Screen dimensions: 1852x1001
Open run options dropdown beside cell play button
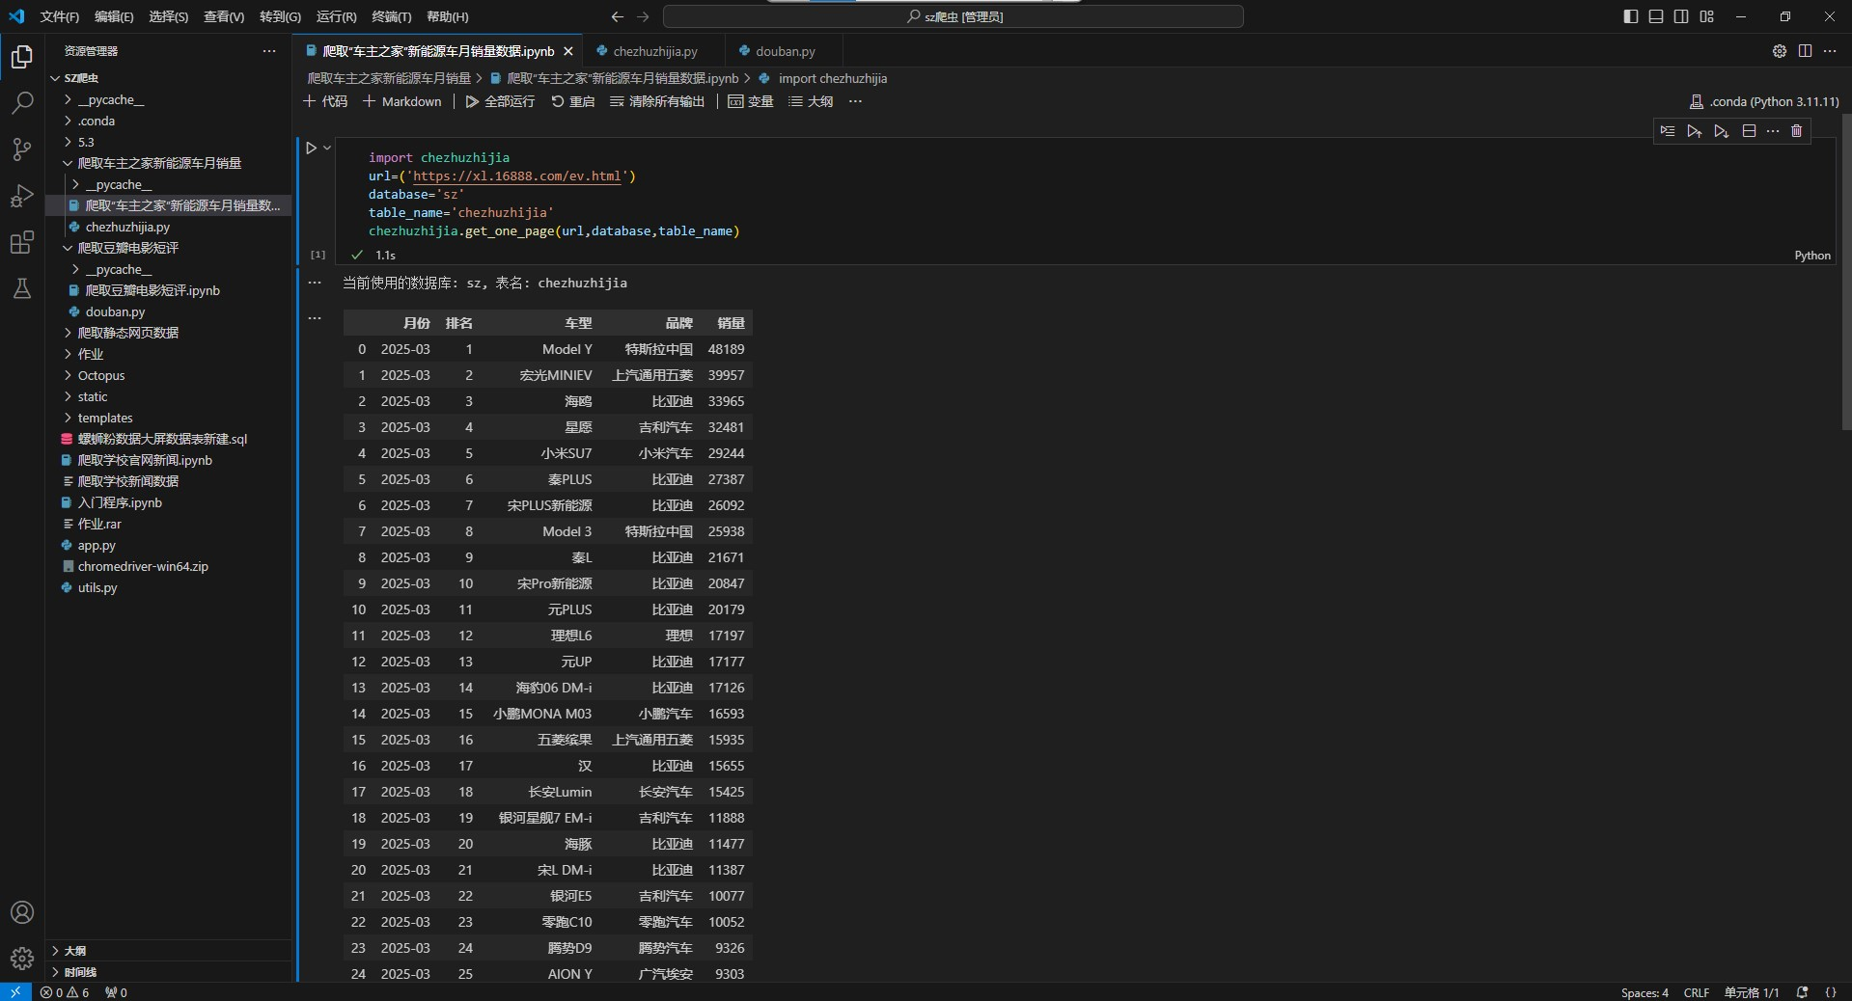click(327, 148)
